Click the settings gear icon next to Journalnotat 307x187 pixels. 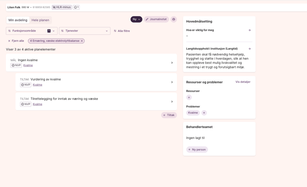tap(174, 19)
